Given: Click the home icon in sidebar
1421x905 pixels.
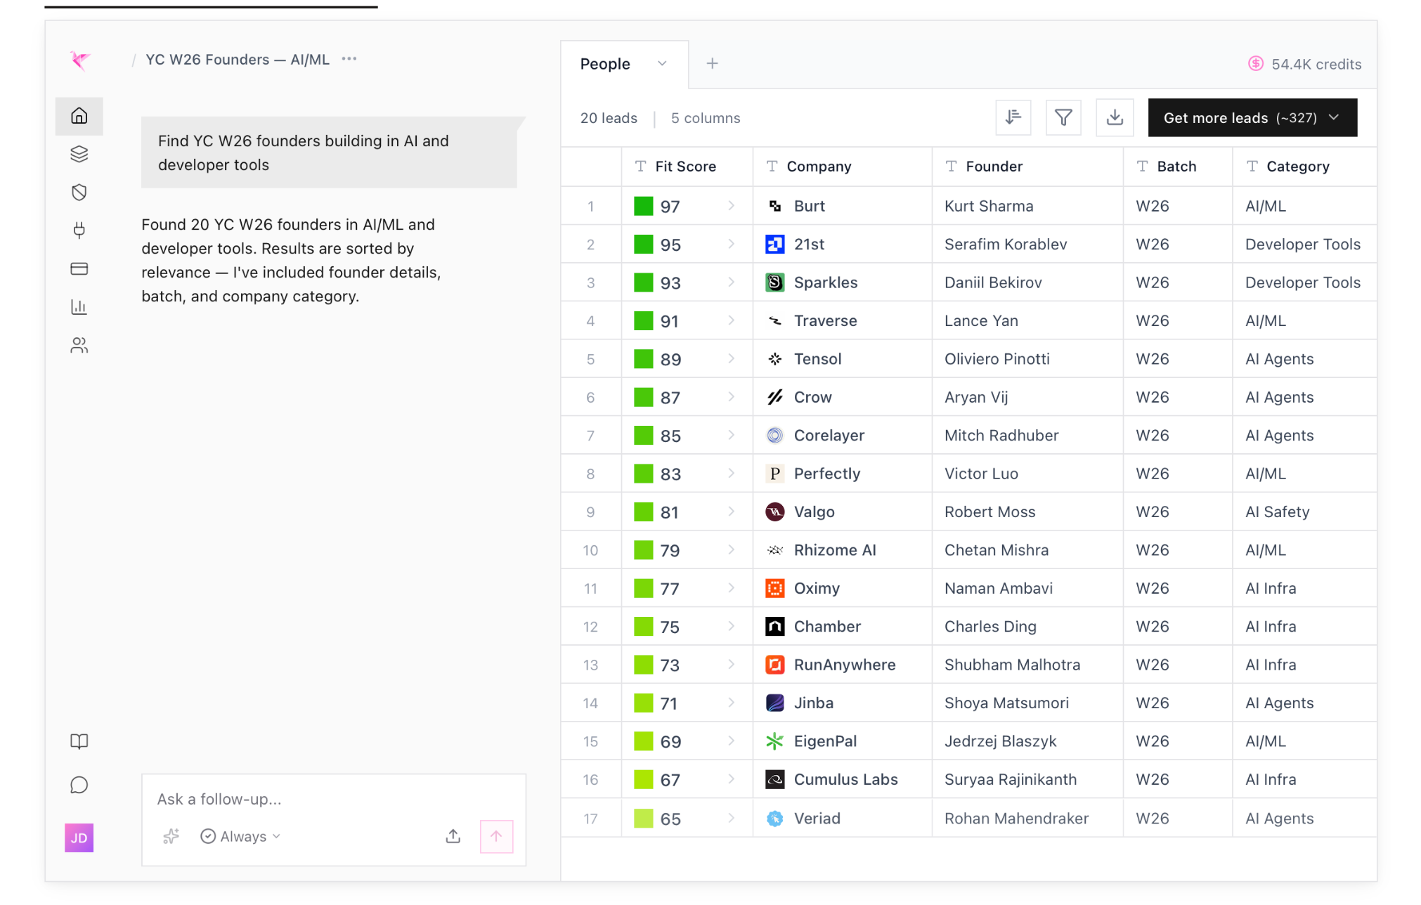Looking at the screenshot, I should [x=79, y=116].
